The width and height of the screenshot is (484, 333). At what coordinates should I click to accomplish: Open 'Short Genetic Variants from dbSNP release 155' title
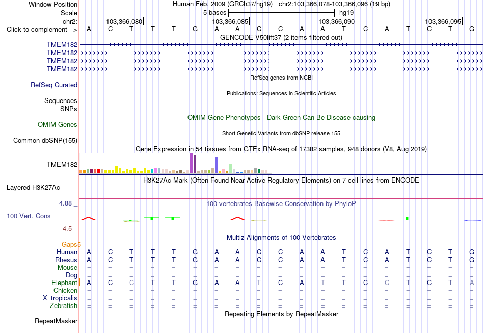pos(281,133)
